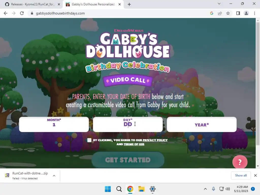The width and height of the screenshot is (260, 195).
Task: Click the volume speaker tray icon
Action: [x=228, y=189]
